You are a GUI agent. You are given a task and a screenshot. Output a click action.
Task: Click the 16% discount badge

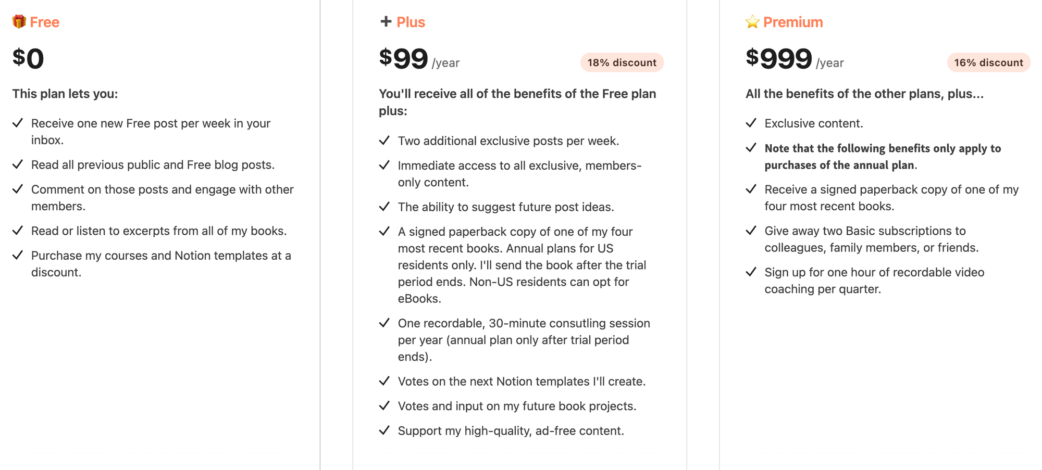click(x=988, y=62)
